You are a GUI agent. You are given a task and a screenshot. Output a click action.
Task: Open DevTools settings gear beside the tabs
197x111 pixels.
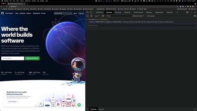click(x=187, y=12)
